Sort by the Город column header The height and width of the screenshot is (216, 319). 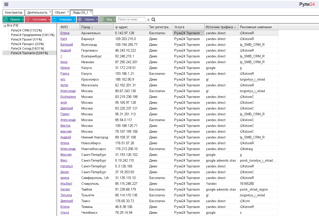pos(97,27)
